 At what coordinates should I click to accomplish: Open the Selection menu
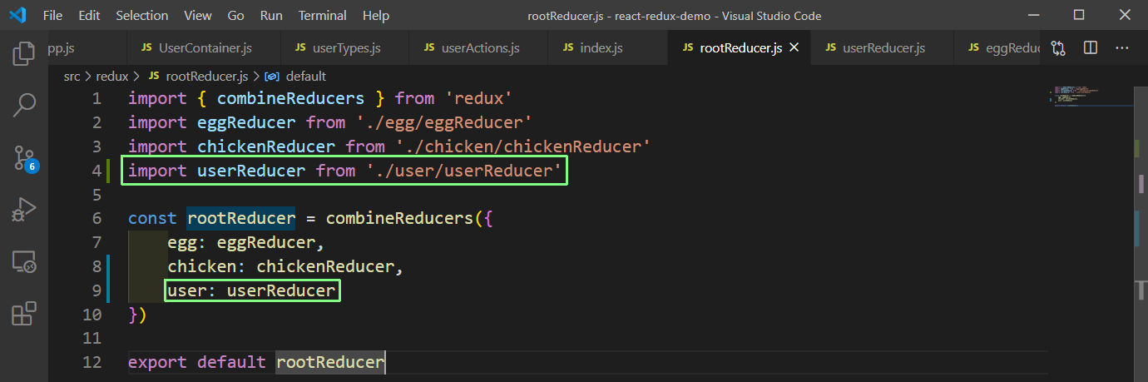(141, 16)
